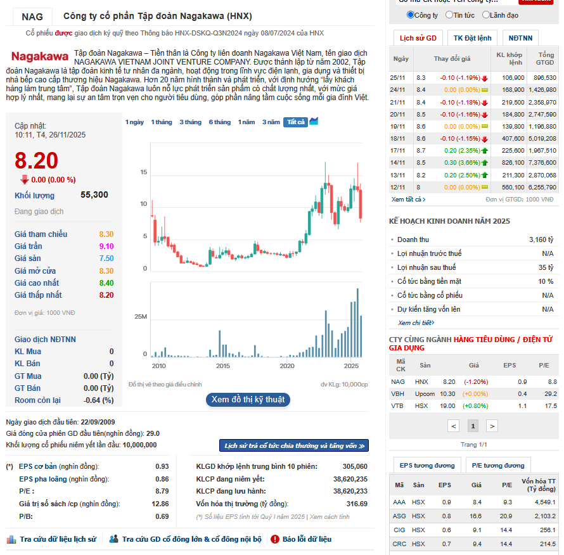The image size is (564, 555).
Task: Click the Giao dịch NĐTNN heading
Action: [45, 340]
